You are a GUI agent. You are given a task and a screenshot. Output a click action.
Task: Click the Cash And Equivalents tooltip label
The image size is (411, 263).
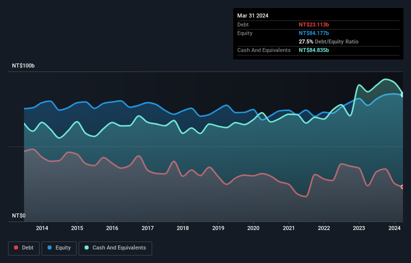click(x=264, y=50)
